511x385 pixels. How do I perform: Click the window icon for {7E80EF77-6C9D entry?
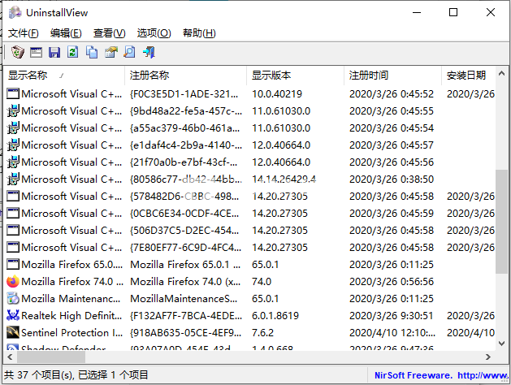pyautogui.click(x=13, y=247)
